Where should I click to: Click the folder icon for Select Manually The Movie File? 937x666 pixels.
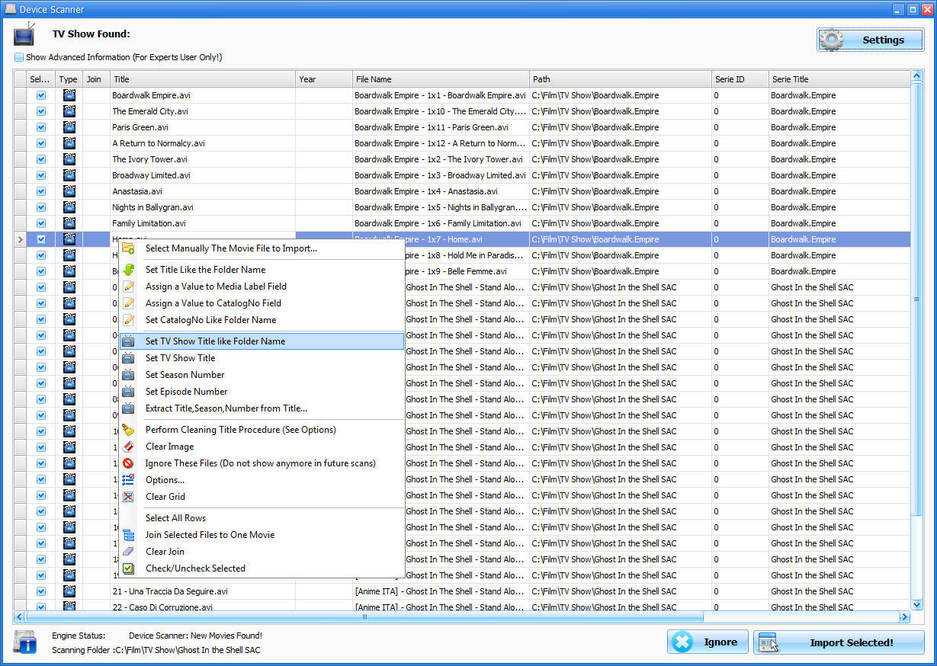128,248
